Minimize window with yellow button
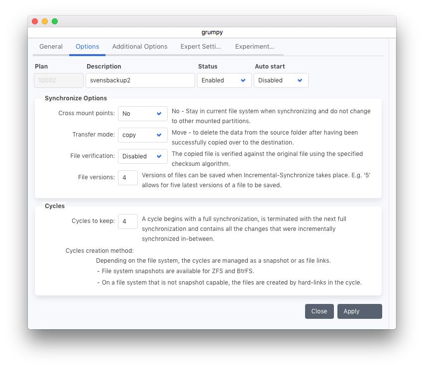This screenshot has width=424, height=369. pos(45,21)
